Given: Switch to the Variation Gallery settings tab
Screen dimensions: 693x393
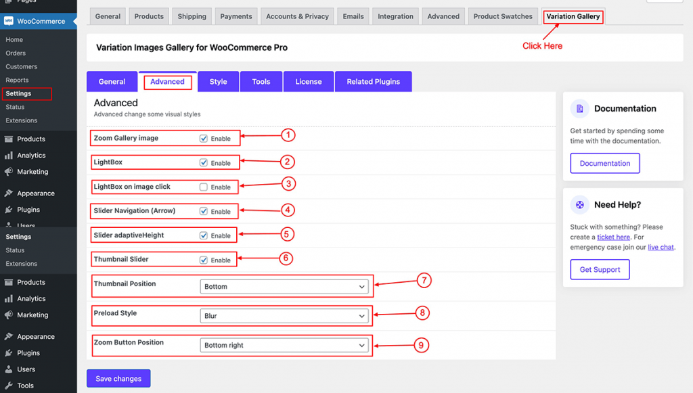Looking at the screenshot, I should tap(573, 16).
